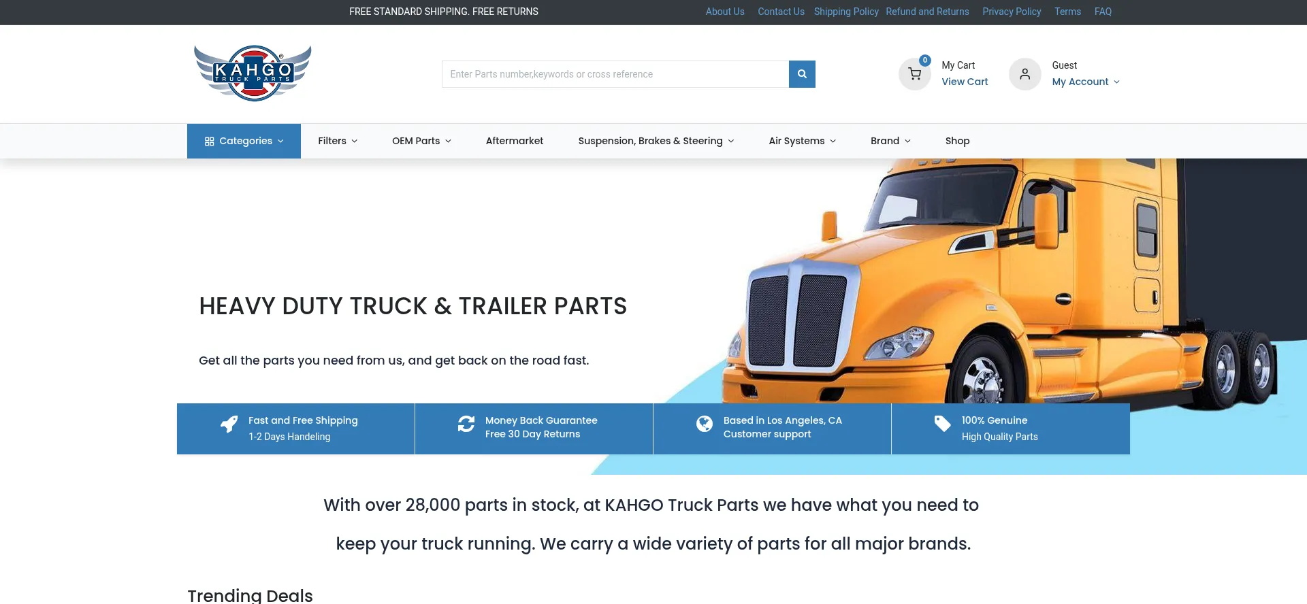Click the Free Standard Shipping banner text
The image size is (1307, 604).
(443, 12)
